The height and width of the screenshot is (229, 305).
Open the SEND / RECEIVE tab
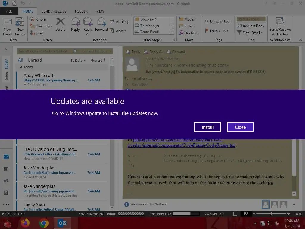tap(54, 11)
